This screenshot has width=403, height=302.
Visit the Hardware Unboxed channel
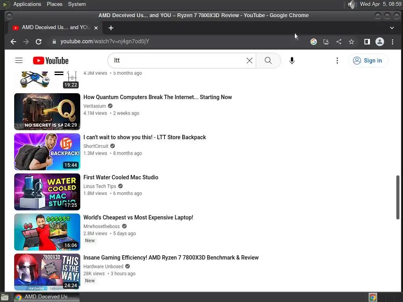104,266
